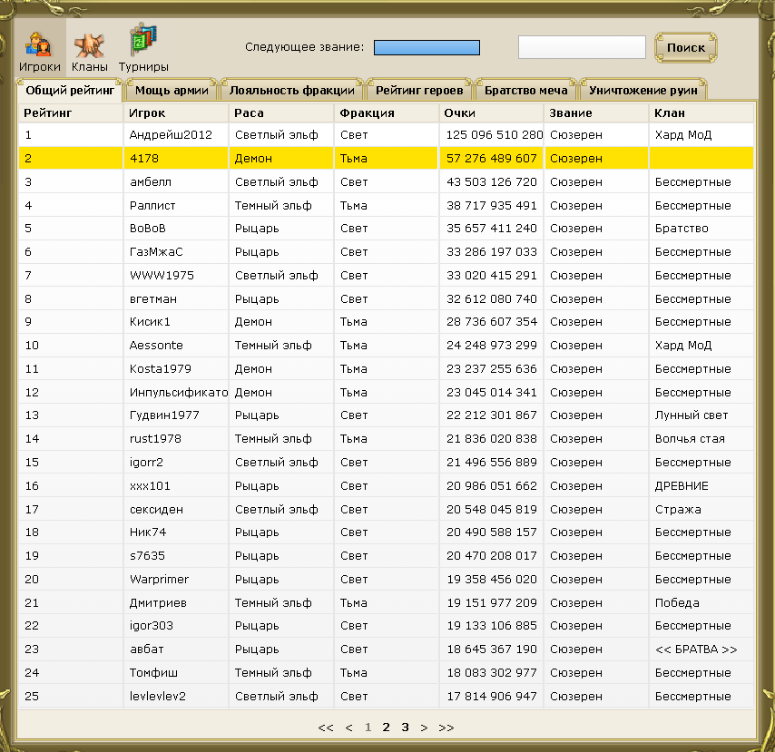Select player igorr2
775x752 pixels.
tap(146, 463)
